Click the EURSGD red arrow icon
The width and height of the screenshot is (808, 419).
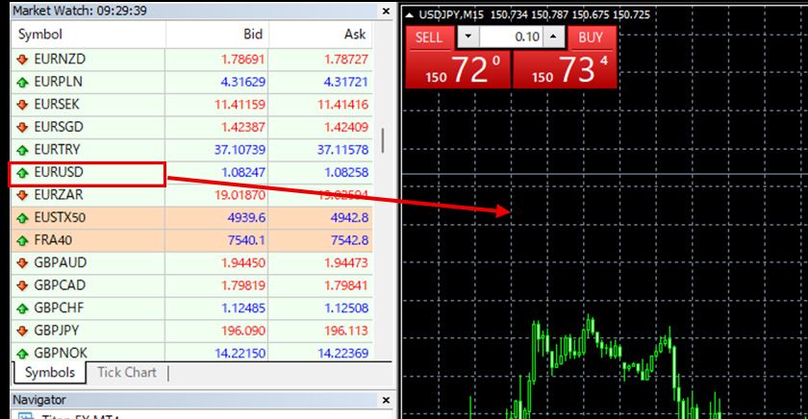[x=23, y=127]
